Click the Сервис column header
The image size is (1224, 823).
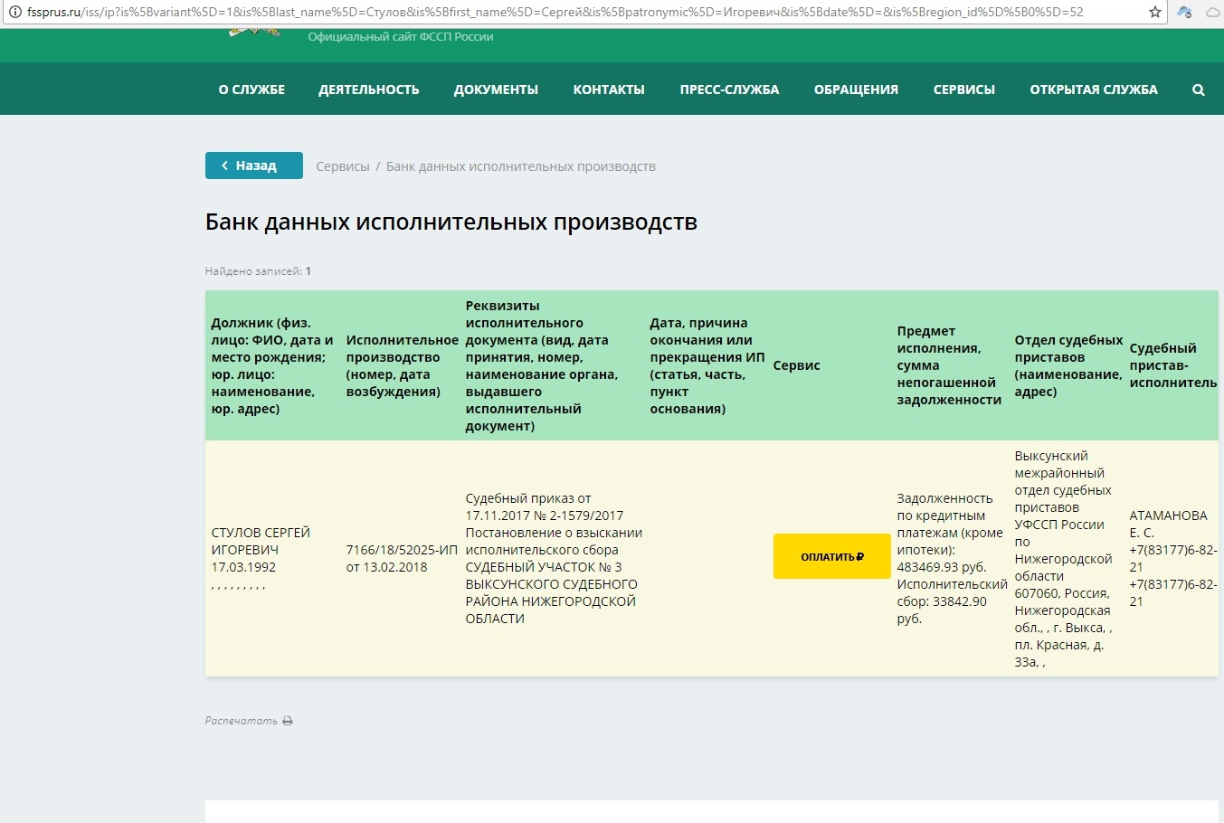pyautogui.click(x=797, y=365)
